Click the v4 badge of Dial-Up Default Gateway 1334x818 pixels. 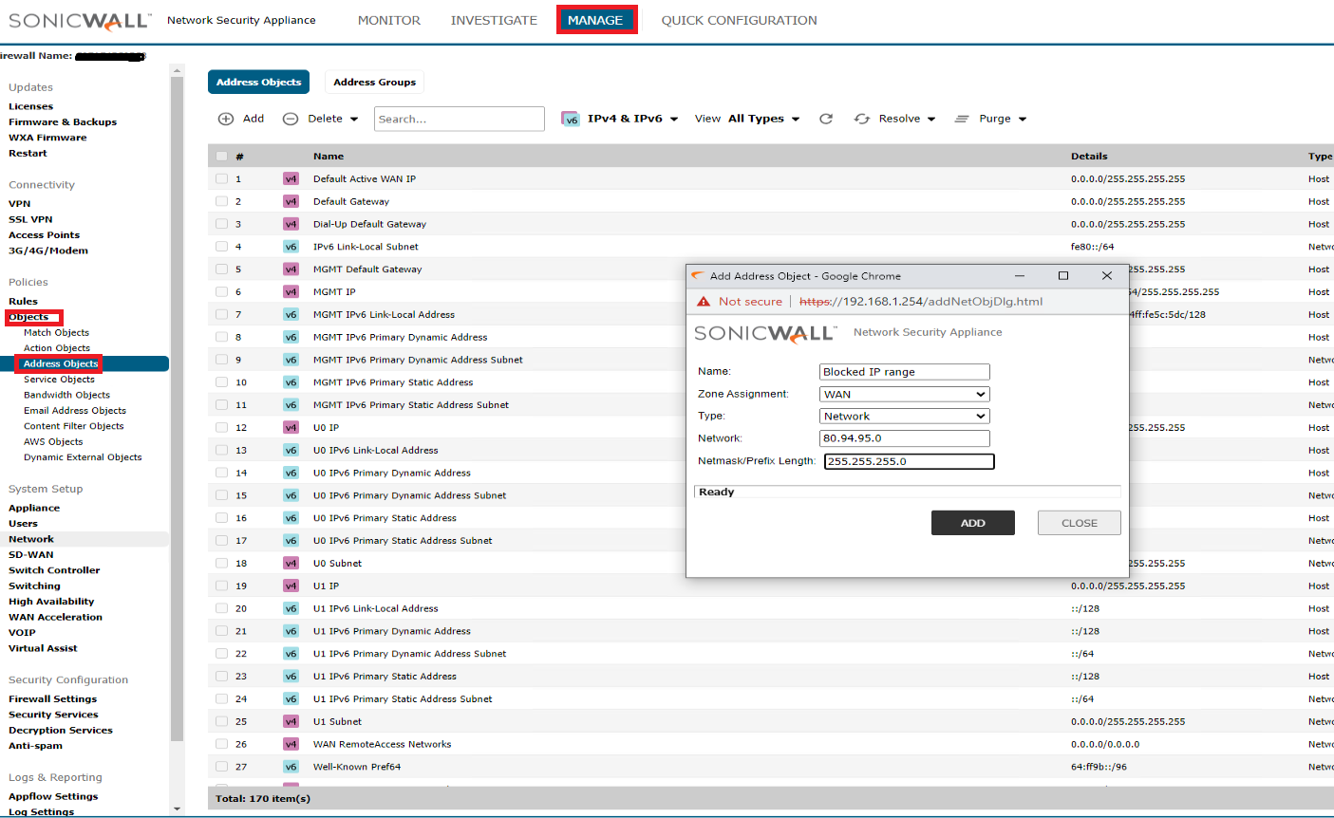[291, 224]
